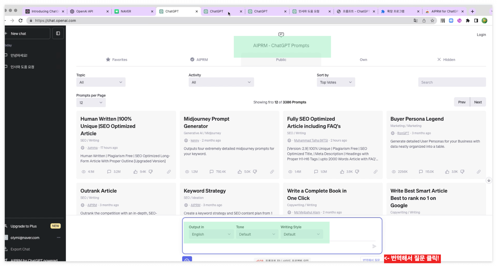Click the New chat button
The width and height of the screenshot is (497, 266).
click(27, 33)
